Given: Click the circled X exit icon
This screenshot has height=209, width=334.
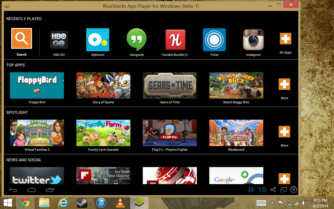Looking at the screenshot, I should 294,190.
